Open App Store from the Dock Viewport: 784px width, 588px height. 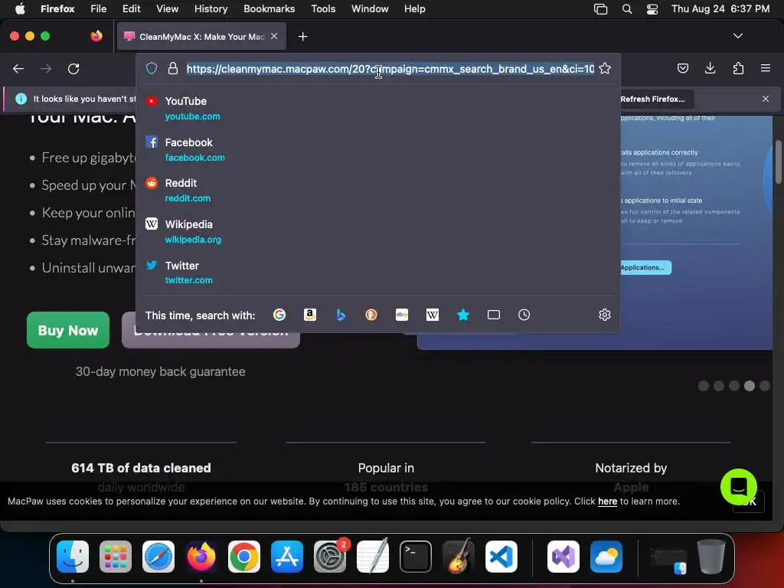point(287,557)
